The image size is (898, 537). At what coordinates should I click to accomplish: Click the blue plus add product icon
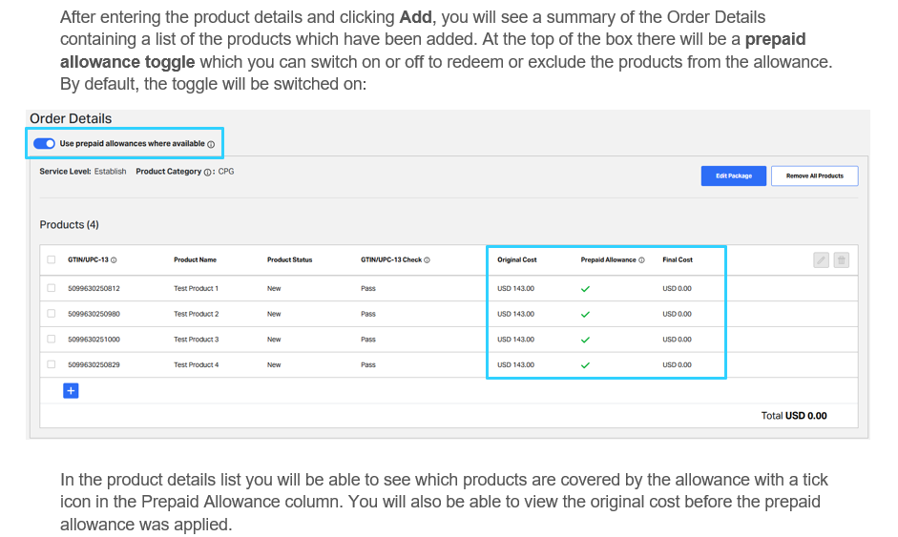tap(71, 390)
